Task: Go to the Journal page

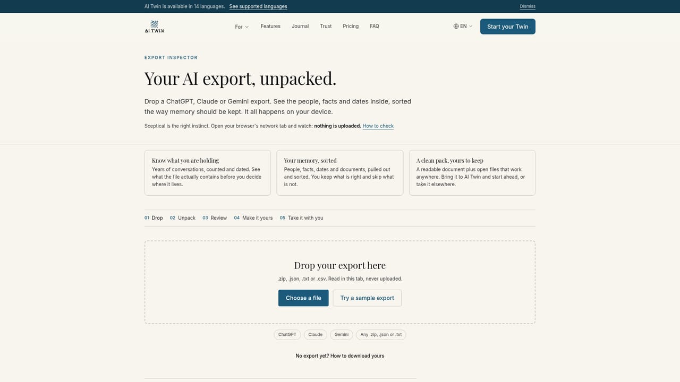Action: tap(300, 26)
